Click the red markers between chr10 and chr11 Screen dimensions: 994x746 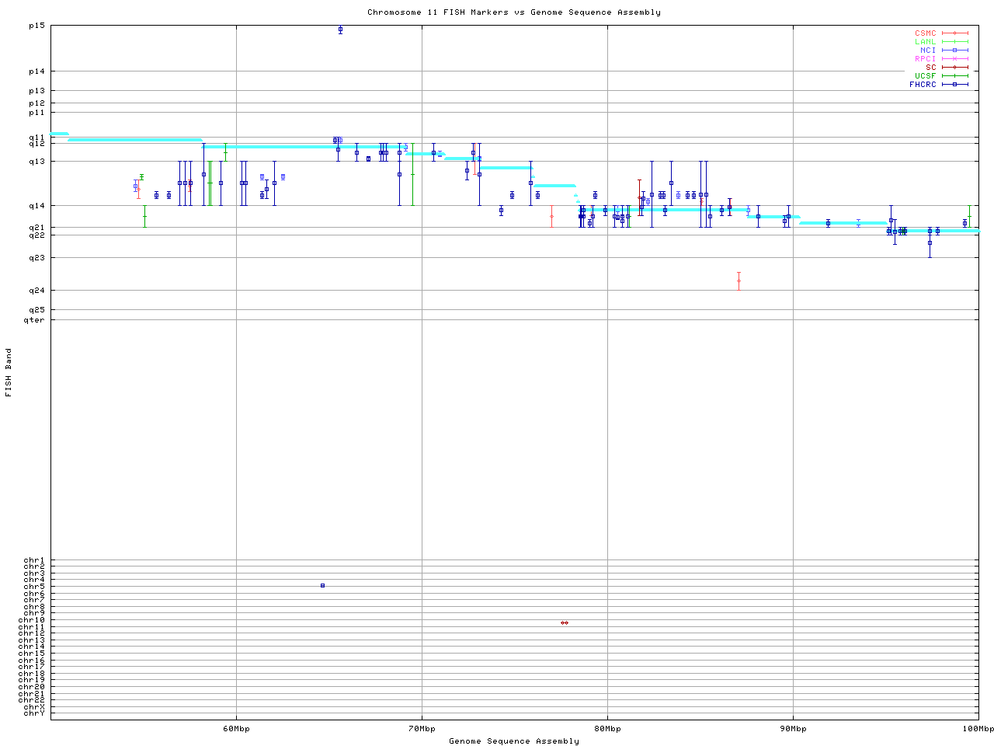565,622
